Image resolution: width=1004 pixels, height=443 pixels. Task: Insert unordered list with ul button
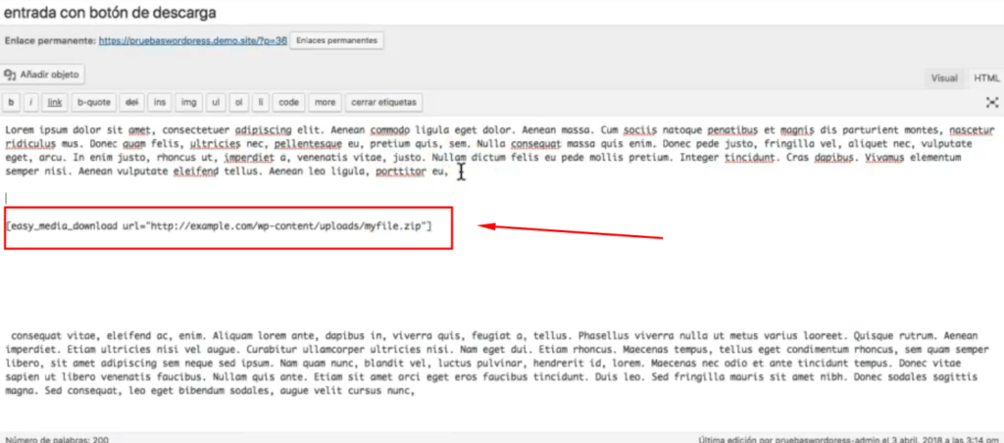click(217, 102)
